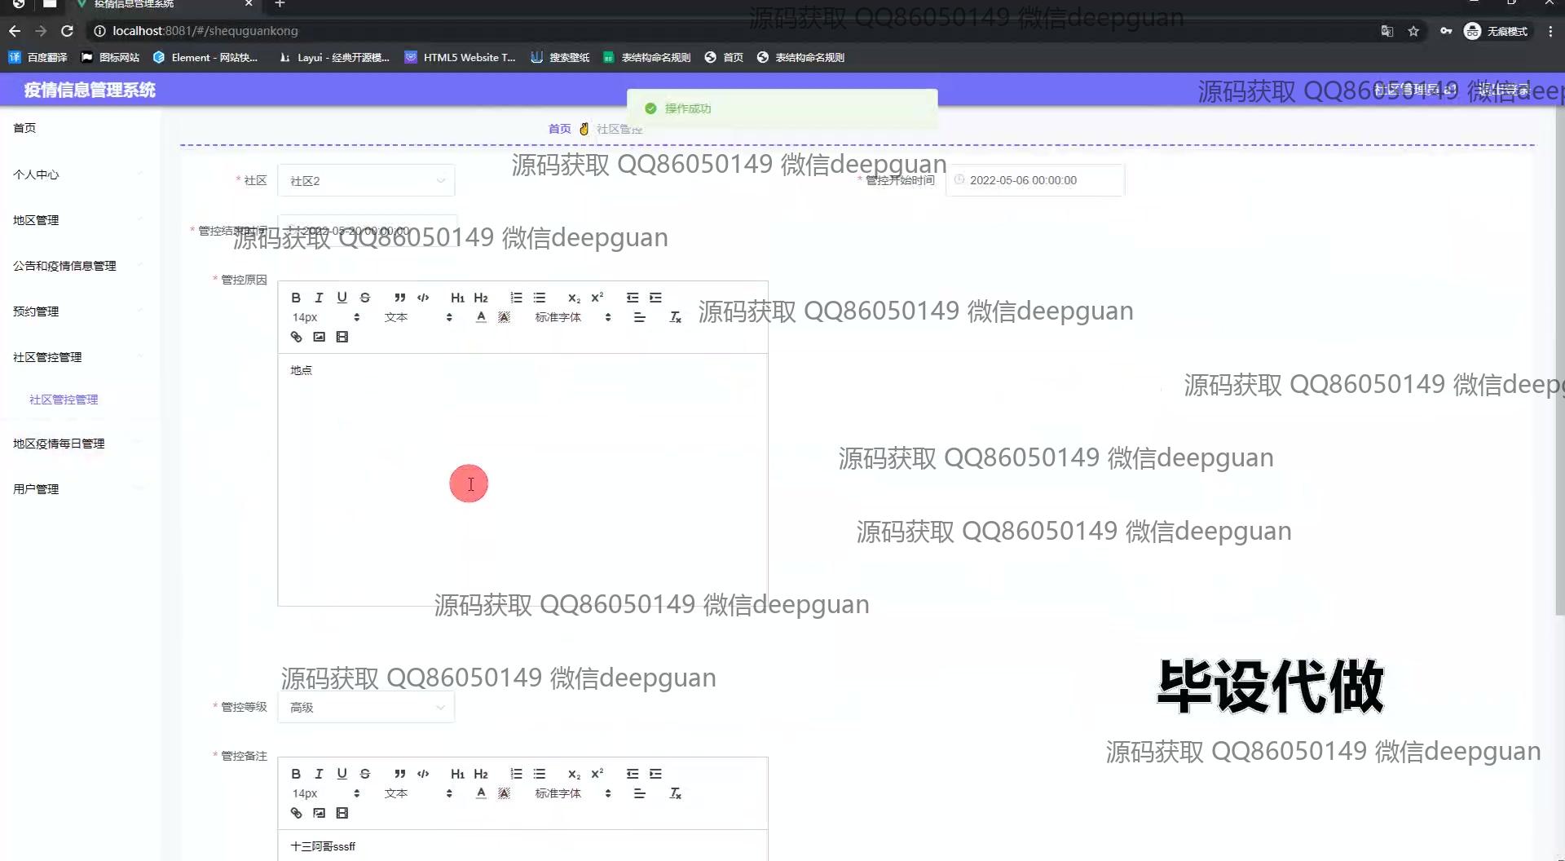Image resolution: width=1565 pixels, height=861 pixels.
Task: Open the 社区 dropdown showing 社区2
Action: 366,180
